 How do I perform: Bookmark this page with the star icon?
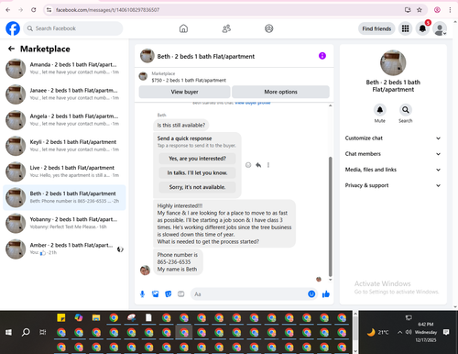pos(420,10)
